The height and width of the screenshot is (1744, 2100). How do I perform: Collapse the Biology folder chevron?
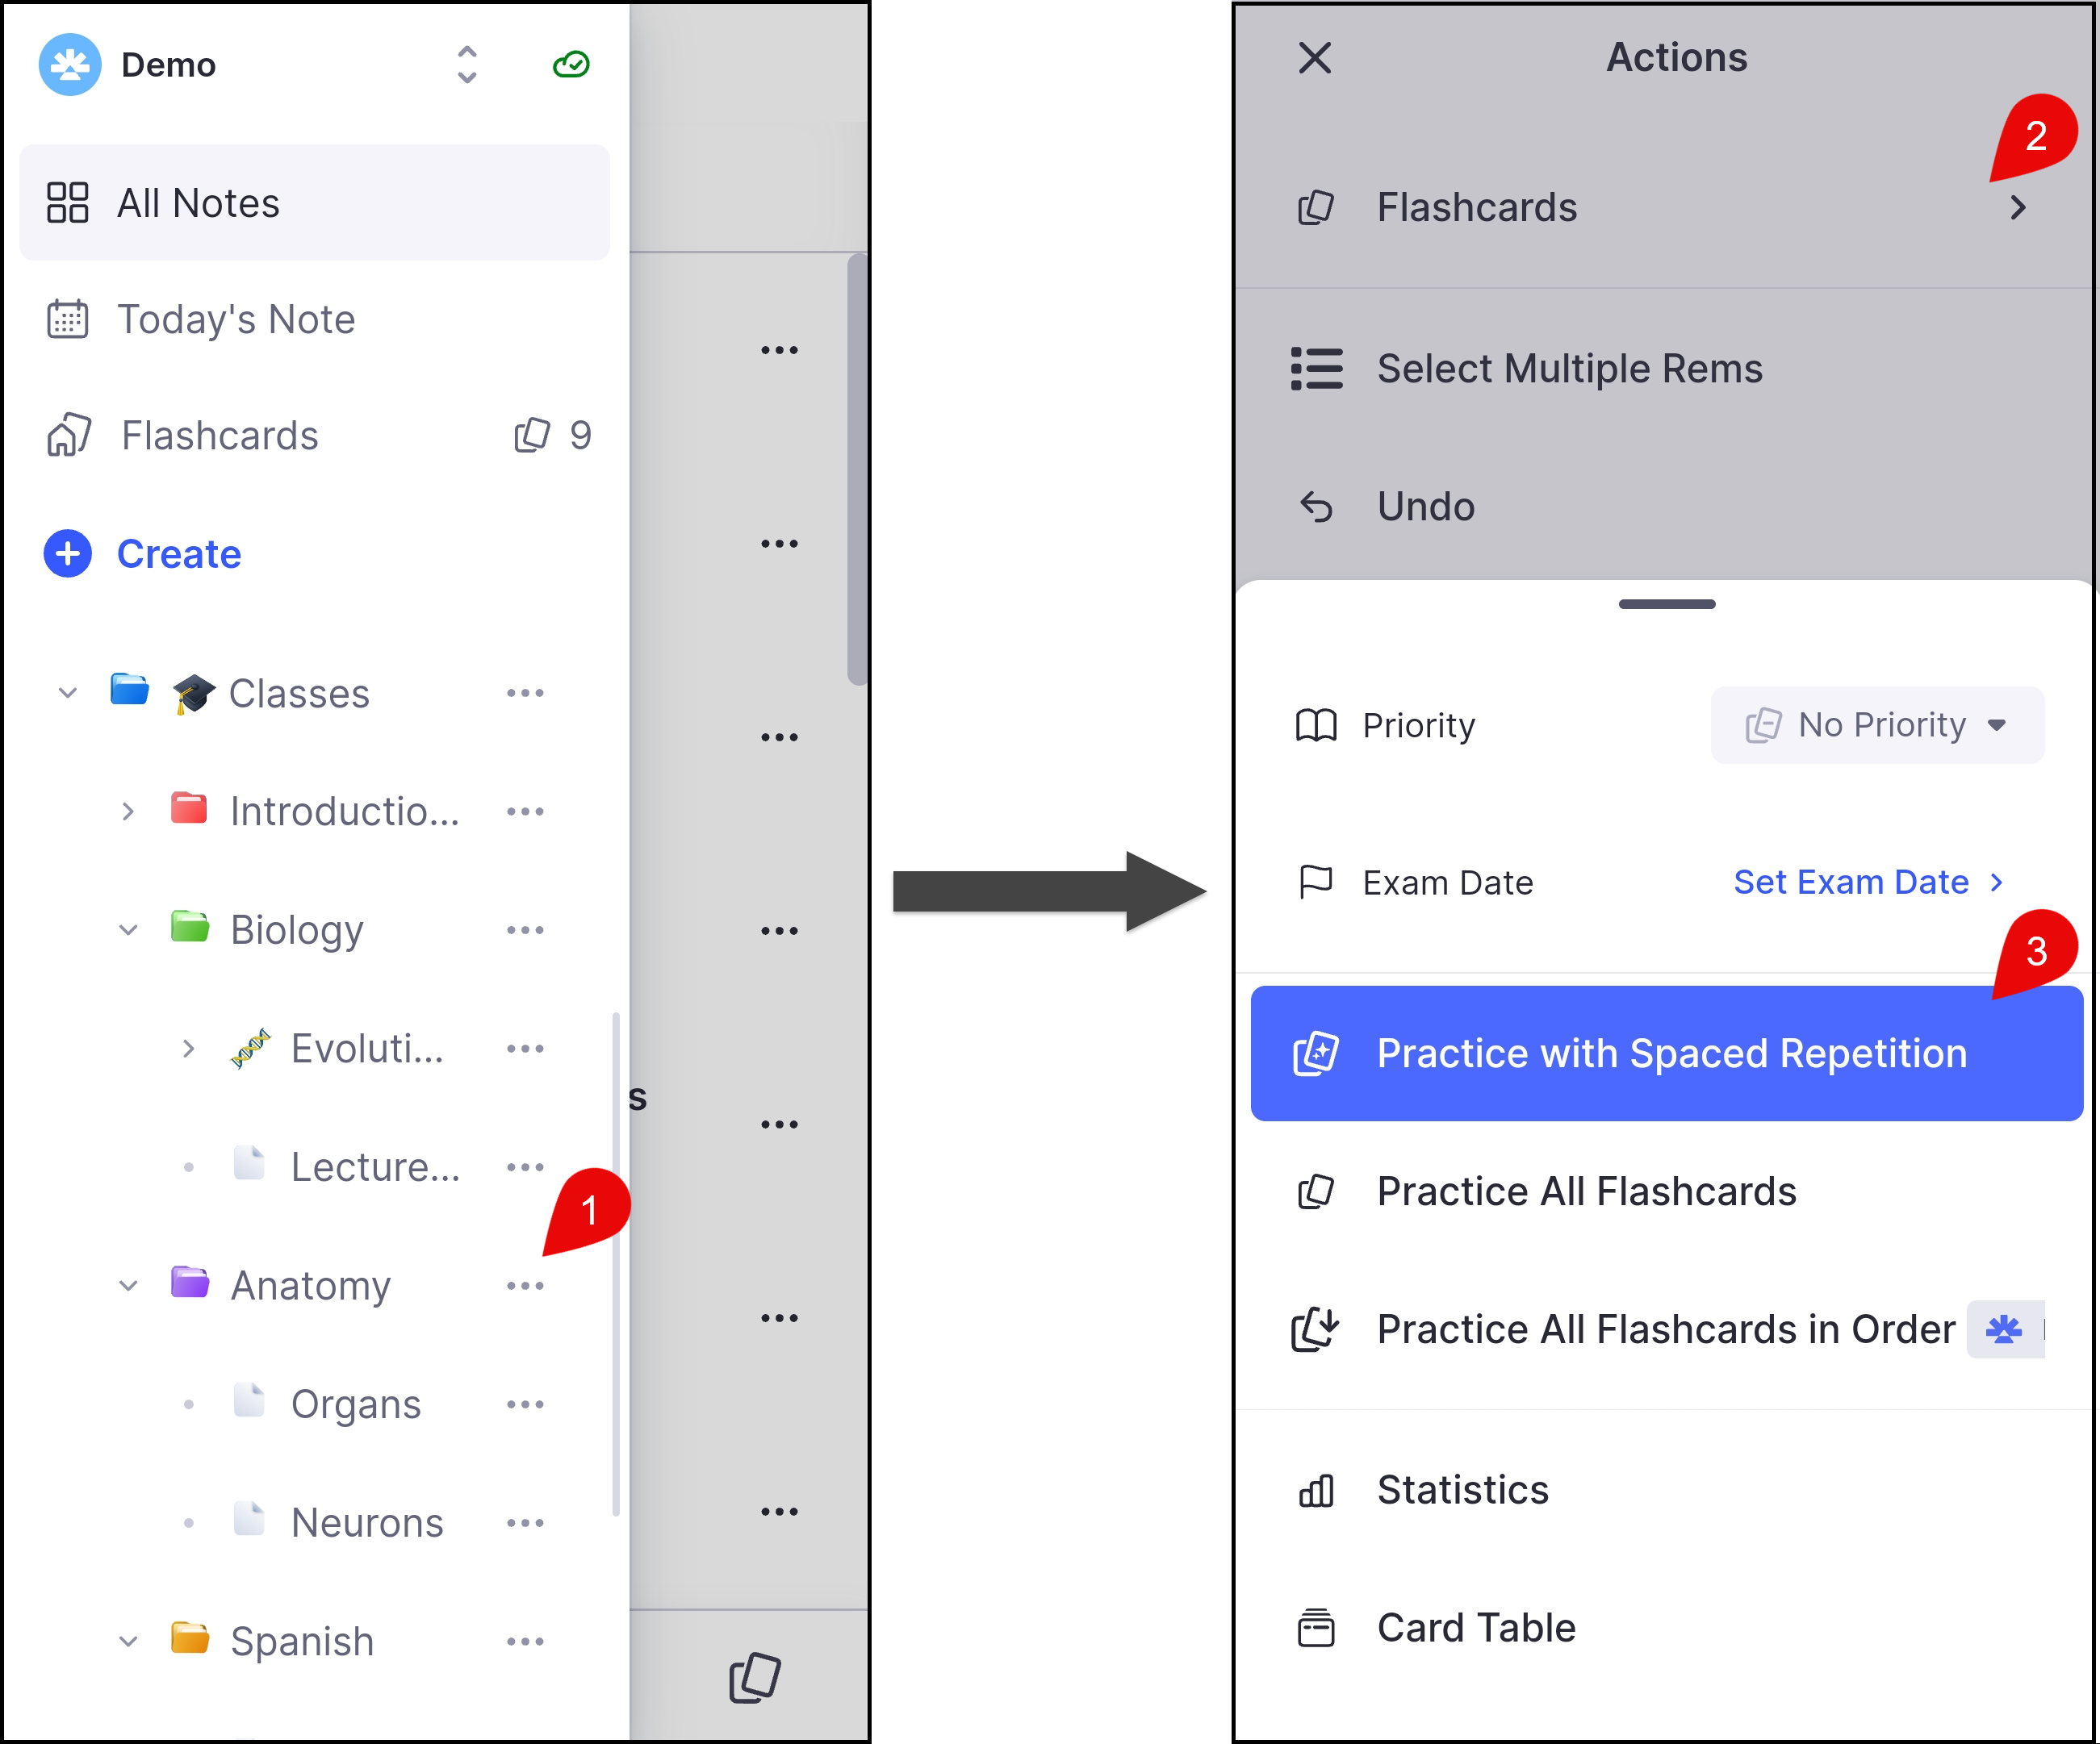point(128,930)
